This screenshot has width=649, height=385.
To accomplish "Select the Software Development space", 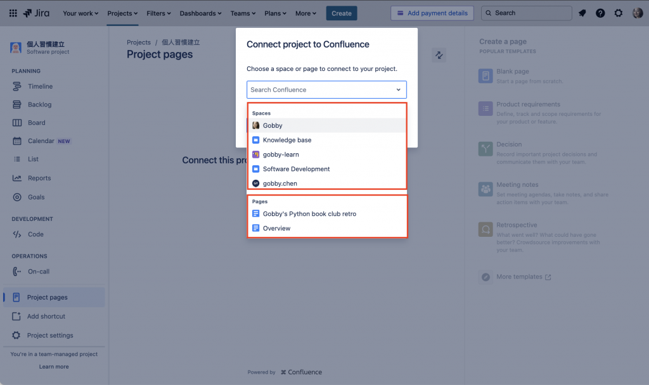I will tap(327, 168).
